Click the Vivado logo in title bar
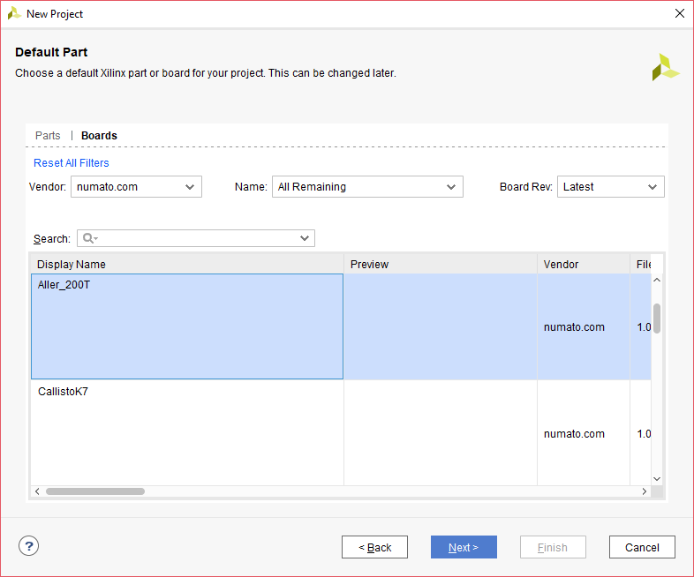This screenshot has width=694, height=577. coord(14,13)
